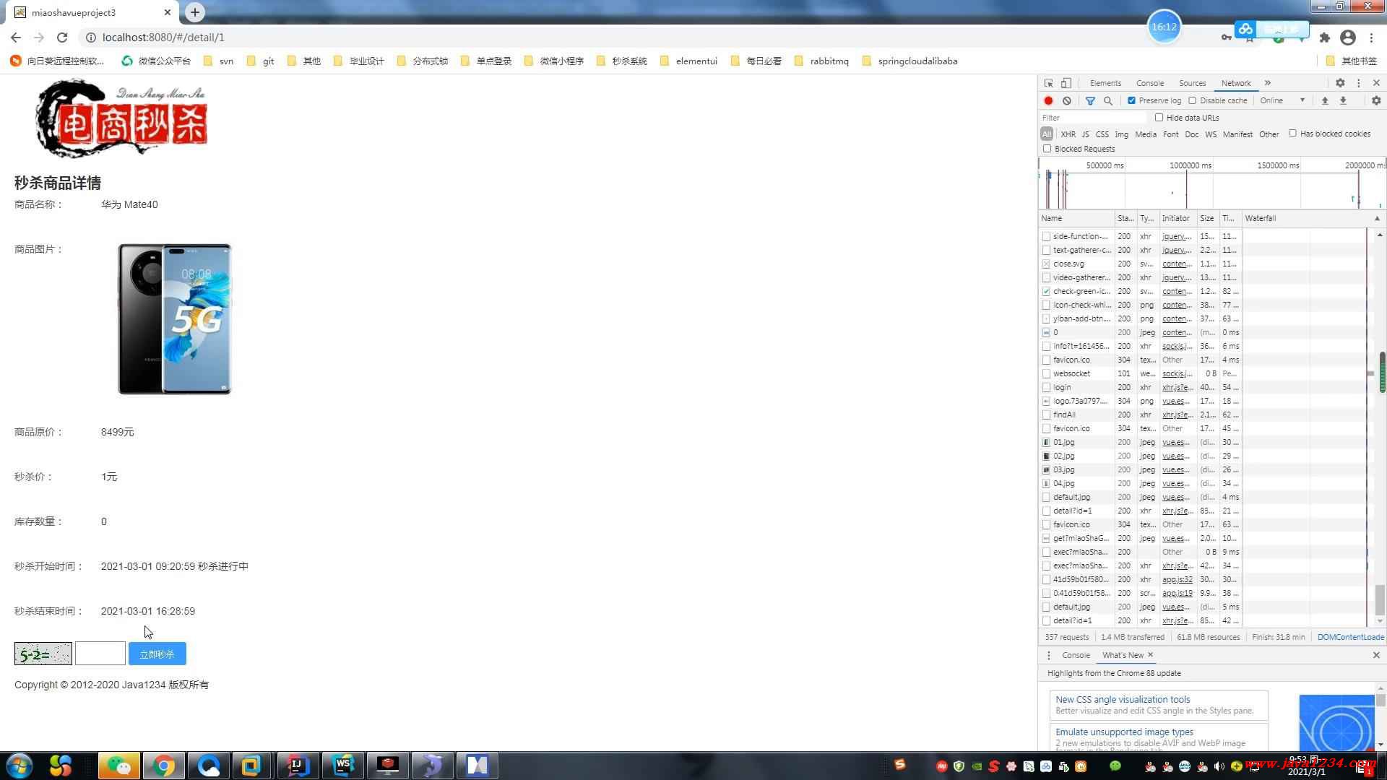Open the git bookmark folder
The width and height of the screenshot is (1387, 780).
click(x=261, y=61)
